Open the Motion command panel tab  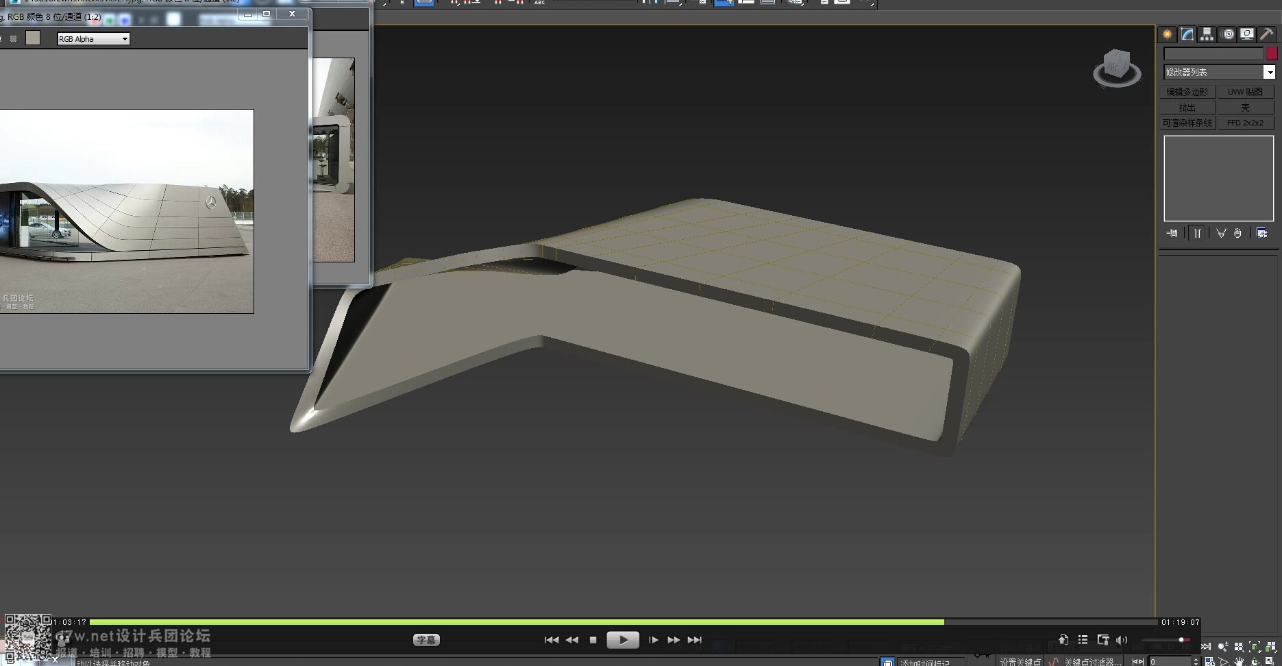point(1227,34)
